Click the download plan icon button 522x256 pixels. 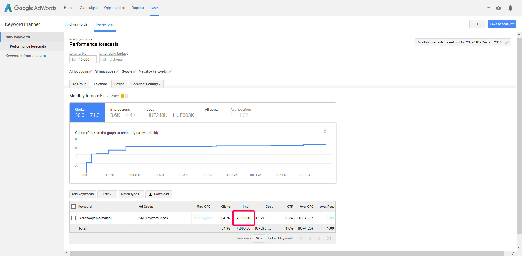(477, 24)
